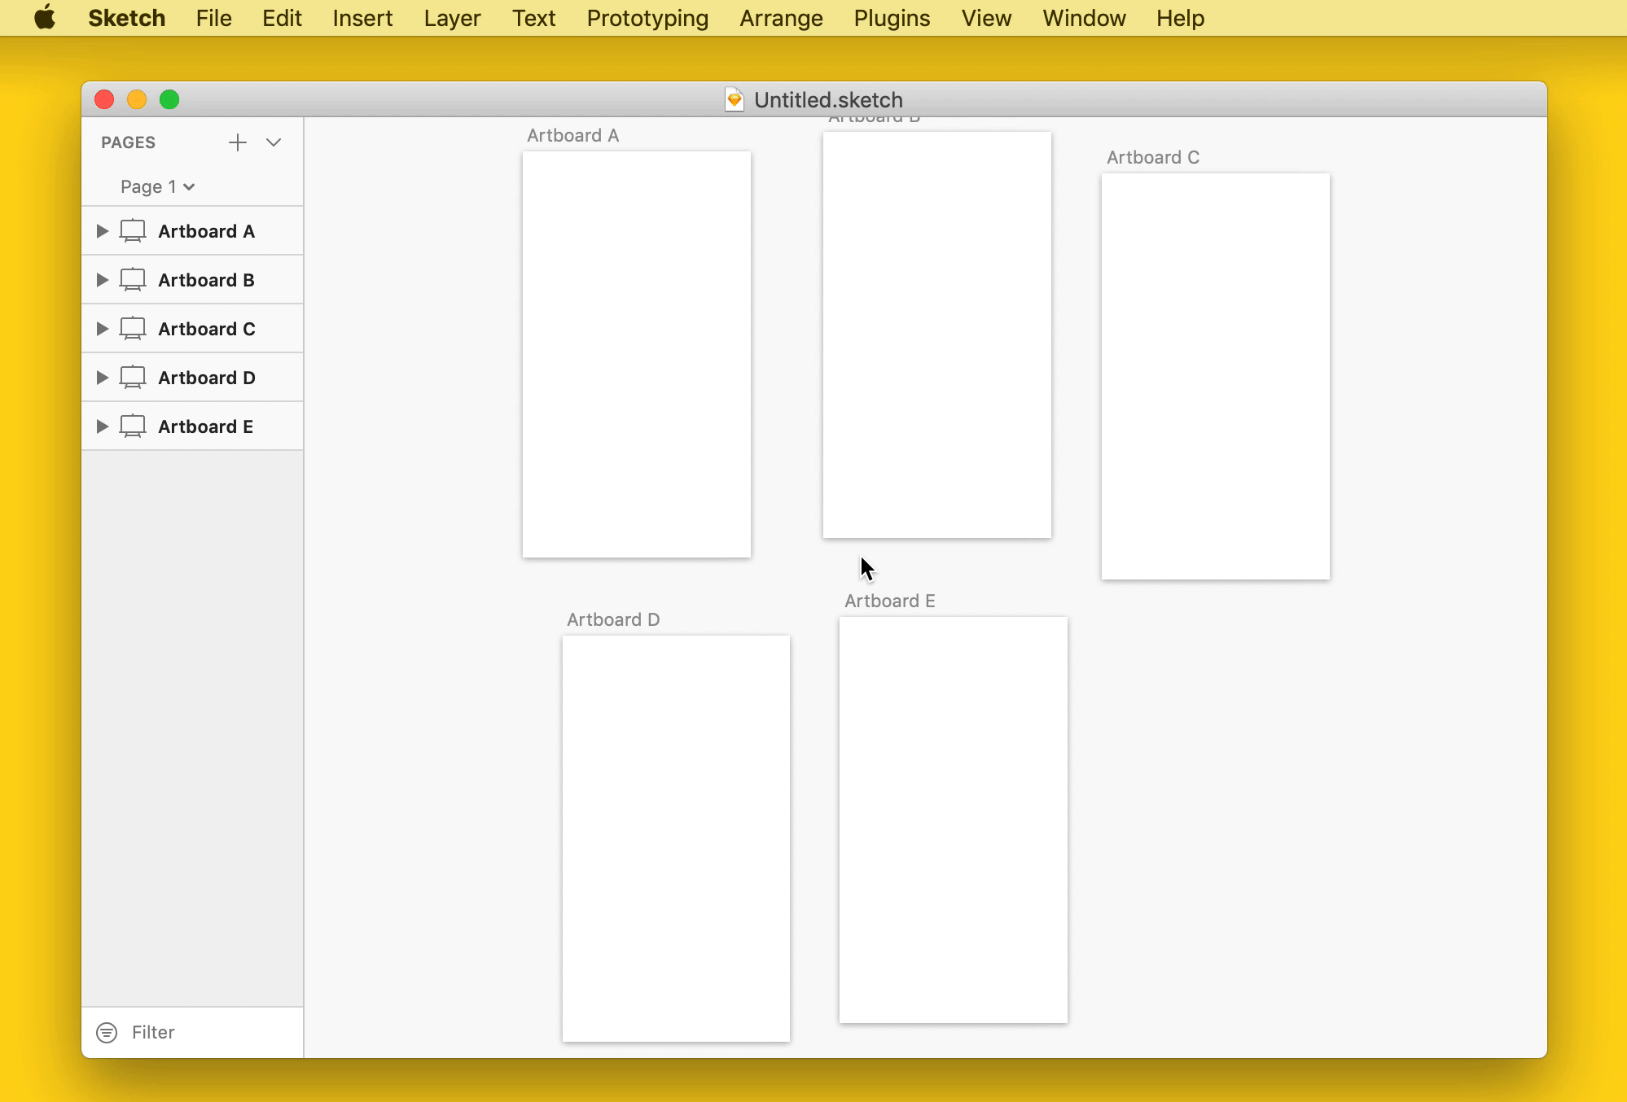Click the filter icon at sidebar bottom
The height and width of the screenshot is (1102, 1627).
point(107,1033)
